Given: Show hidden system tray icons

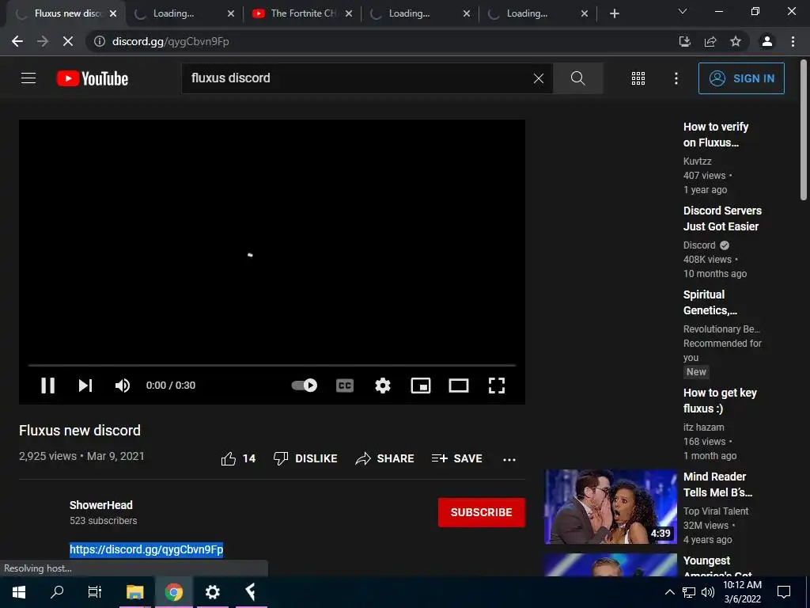Looking at the screenshot, I should click(669, 592).
